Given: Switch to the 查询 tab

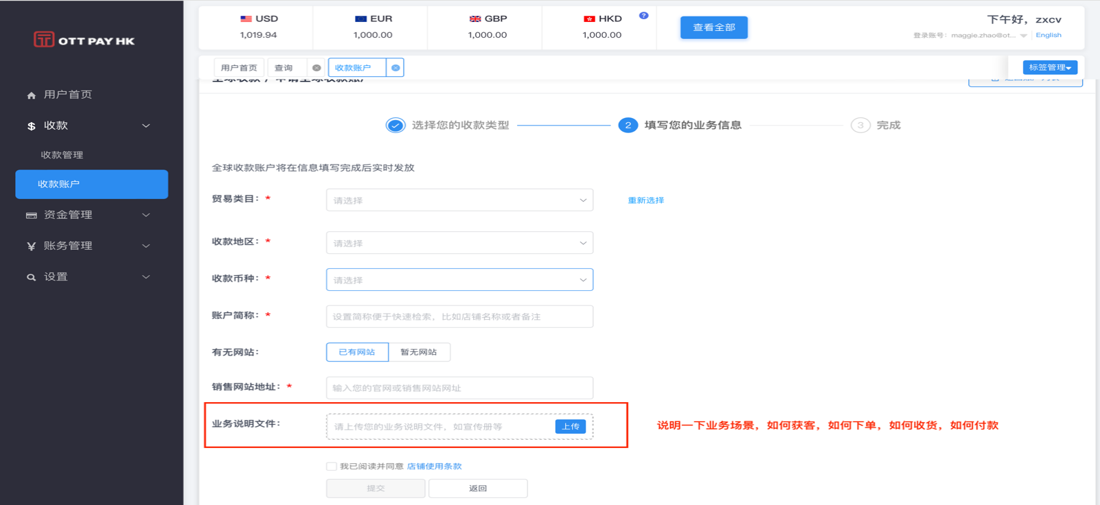Looking at the screenshot, I should tap(284, 68).
